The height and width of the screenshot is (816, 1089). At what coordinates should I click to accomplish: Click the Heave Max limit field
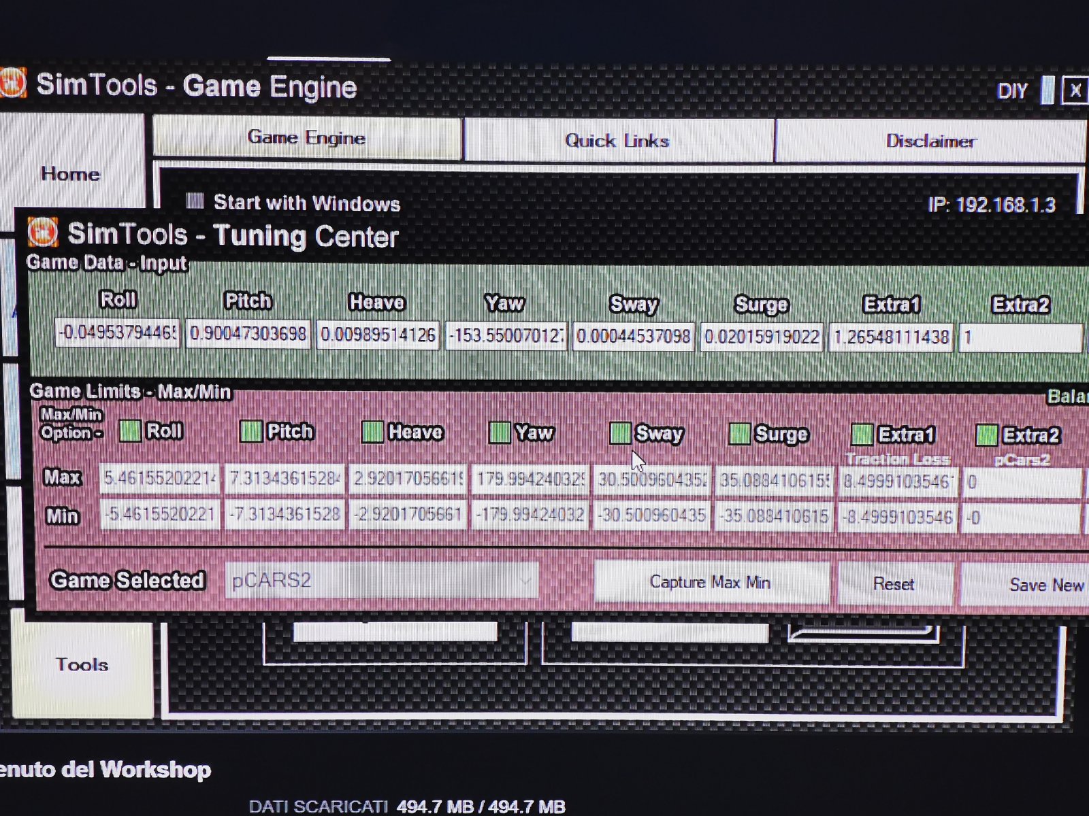(x=408, y=479)
